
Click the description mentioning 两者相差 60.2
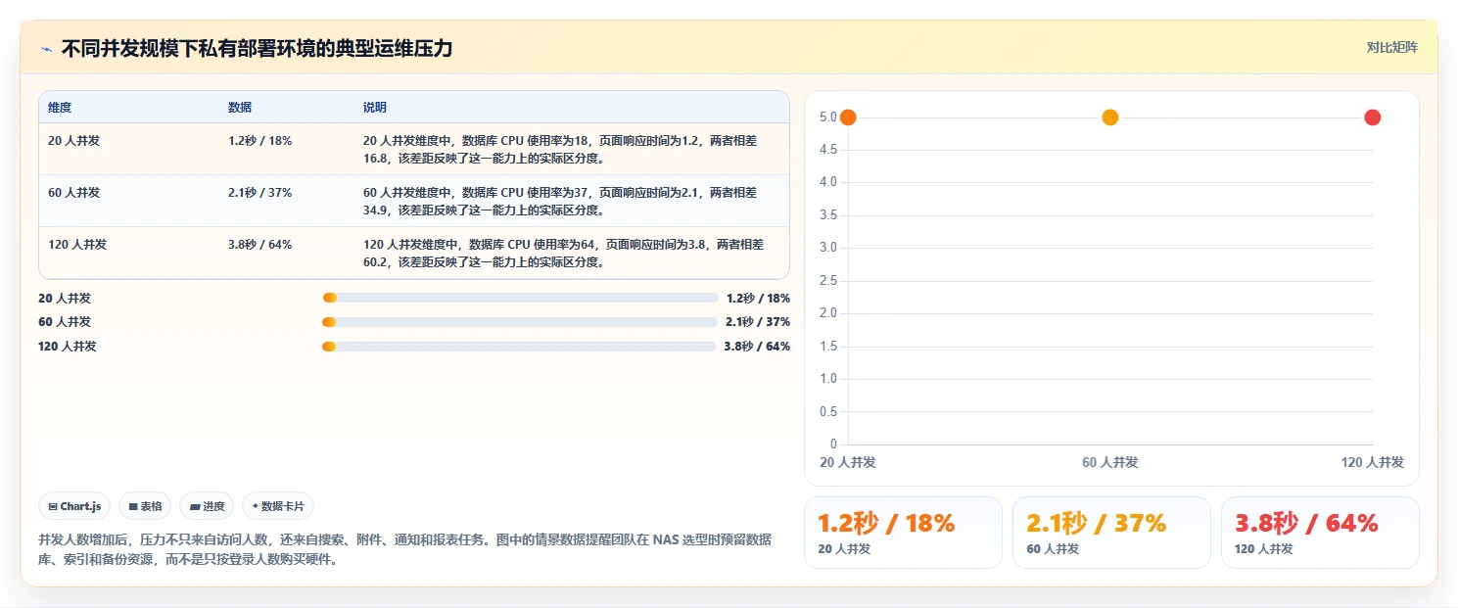coord(563,253)
